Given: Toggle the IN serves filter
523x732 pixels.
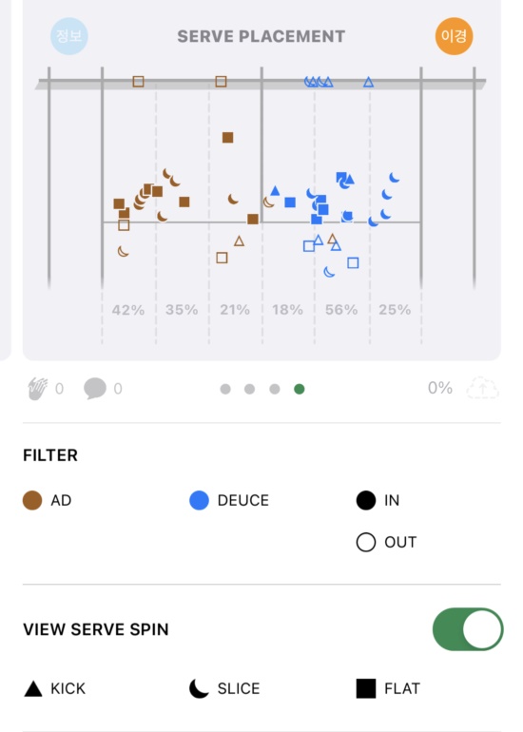Looking at the screenshot, I should tap(366, 500).
